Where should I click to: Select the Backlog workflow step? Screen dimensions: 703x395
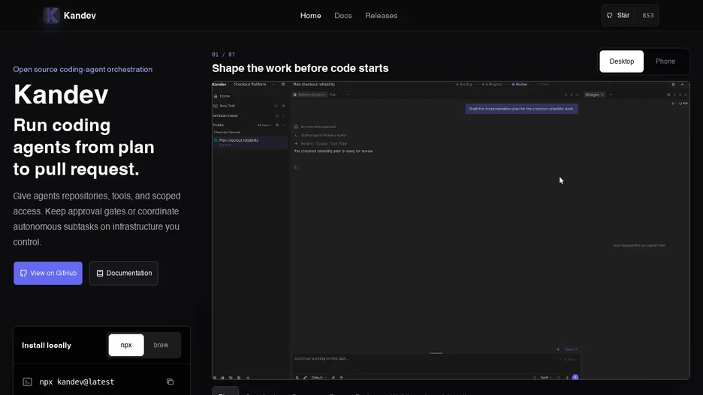coord(464,84)
